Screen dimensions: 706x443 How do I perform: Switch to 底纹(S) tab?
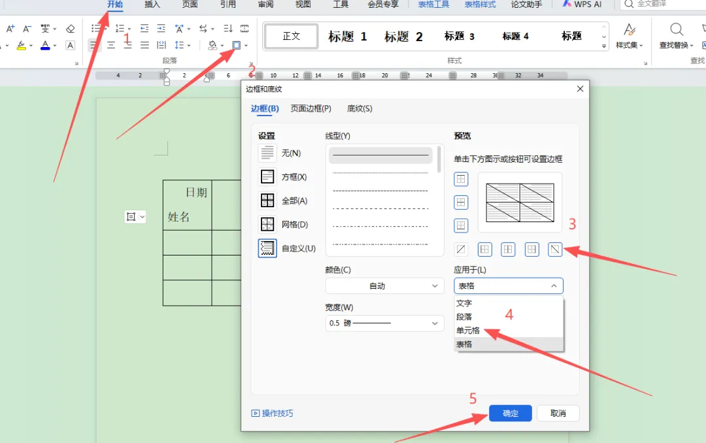[x=360, y=108]
